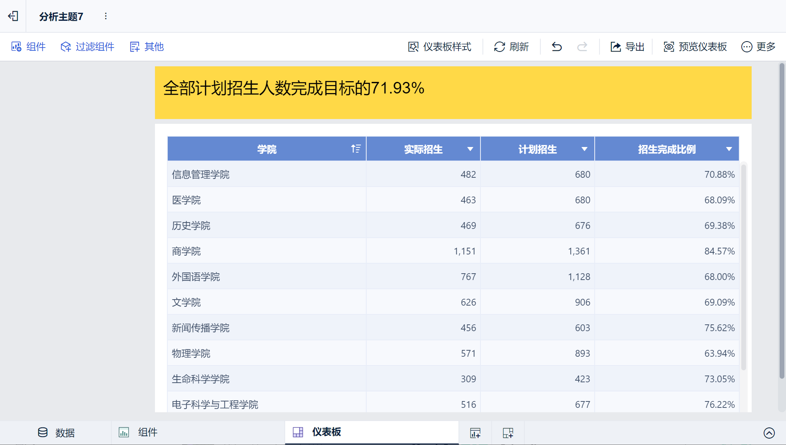Click the collapse arrow at bottom right
Screen dimensions: 786x445
[769, 433]
